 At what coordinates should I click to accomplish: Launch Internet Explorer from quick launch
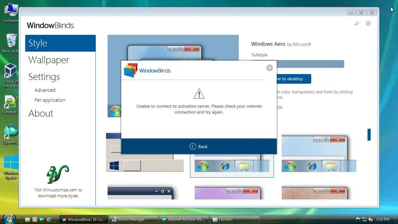(x=49, y=219)
